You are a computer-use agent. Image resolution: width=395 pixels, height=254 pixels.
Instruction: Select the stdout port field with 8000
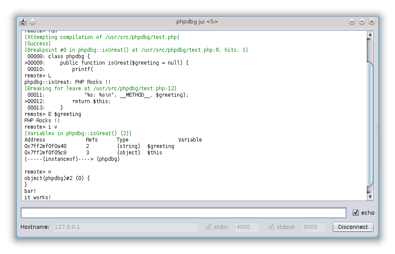click(x=313, y=227)
